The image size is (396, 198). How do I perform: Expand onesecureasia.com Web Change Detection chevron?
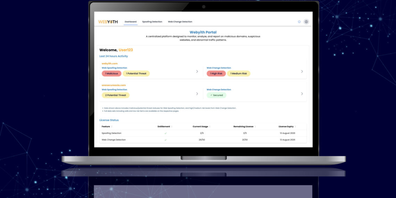[x=302, y=94]
